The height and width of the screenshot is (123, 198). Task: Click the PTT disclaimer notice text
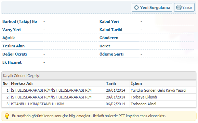click(89, 116)
